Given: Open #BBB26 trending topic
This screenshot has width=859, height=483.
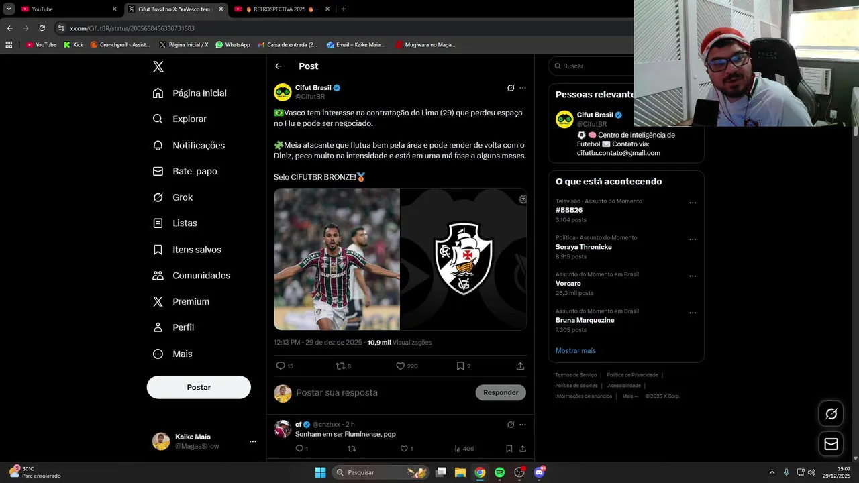Looking at the screenshot, I should (569, 210).
